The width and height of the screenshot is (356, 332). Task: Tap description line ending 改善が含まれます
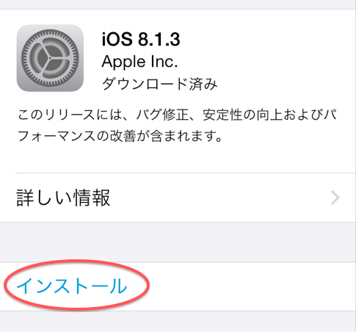(120, 136)
